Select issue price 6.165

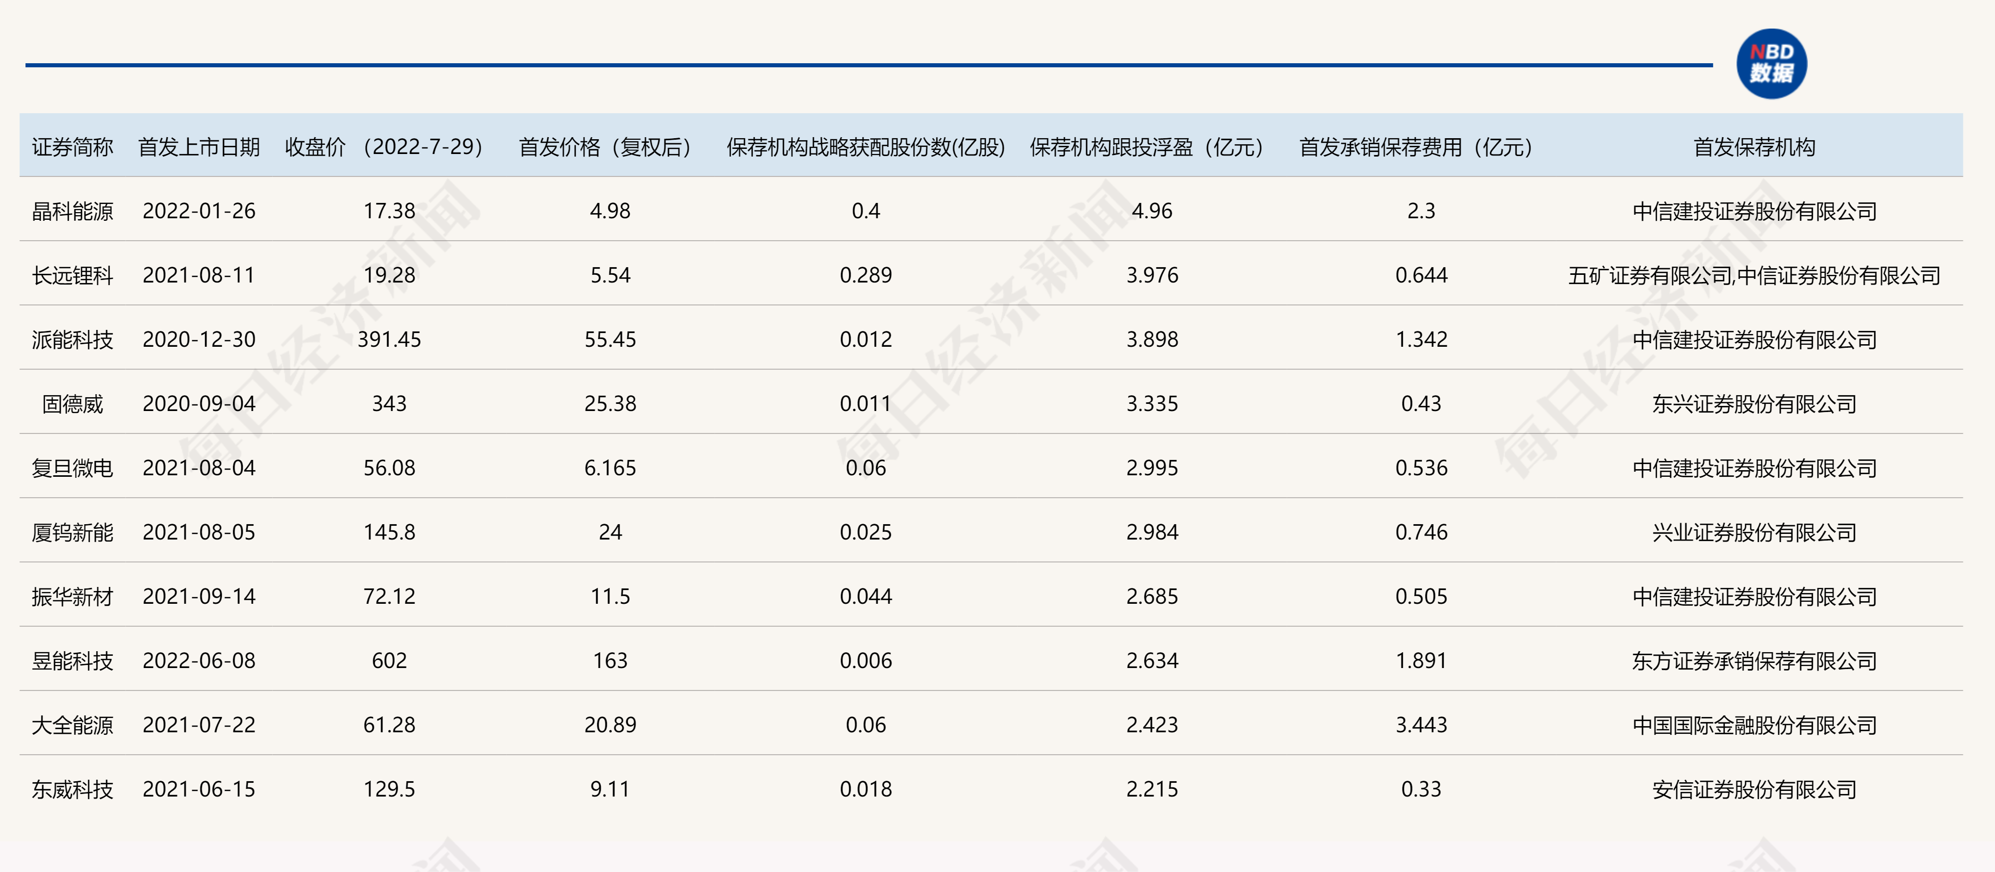tap(610, 469)
